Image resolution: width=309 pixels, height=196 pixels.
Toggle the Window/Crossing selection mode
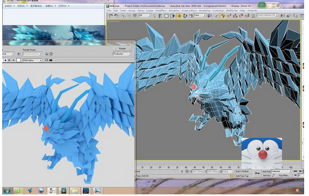coord(173,16)
